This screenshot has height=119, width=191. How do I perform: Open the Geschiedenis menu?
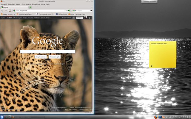26,4
